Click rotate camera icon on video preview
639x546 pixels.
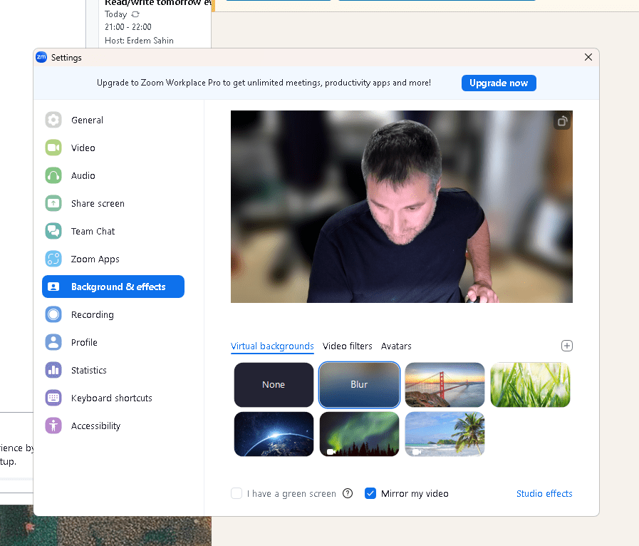tap(562, 121)
